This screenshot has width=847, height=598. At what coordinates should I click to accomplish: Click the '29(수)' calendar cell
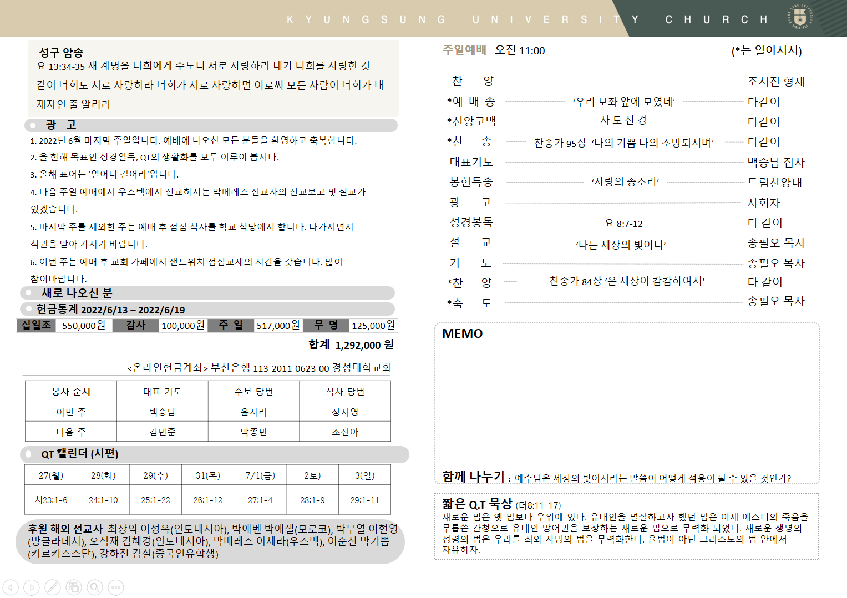(155, 475)
